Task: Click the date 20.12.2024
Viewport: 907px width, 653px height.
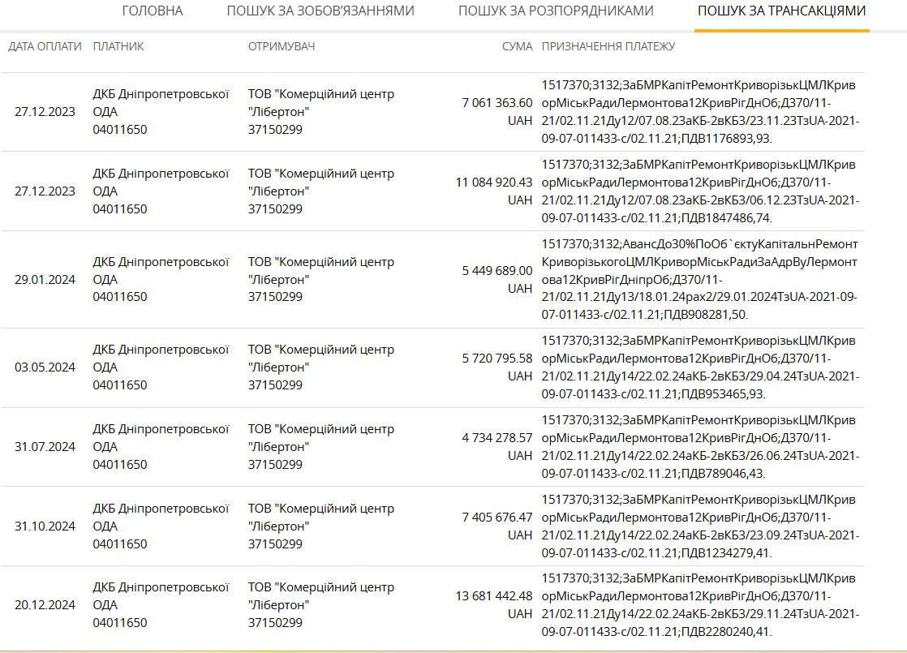Action: tap(45, 605)
